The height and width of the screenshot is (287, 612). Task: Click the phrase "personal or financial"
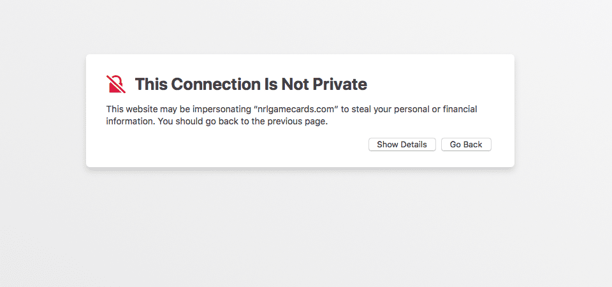(x=435, y=109)
